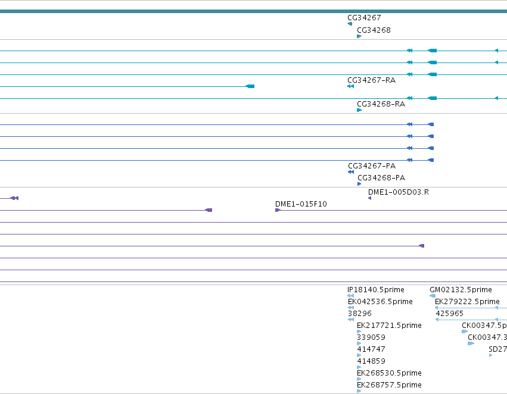Select the 414747 feature label
The image size is (507, 394).
(x=371, y=349)
